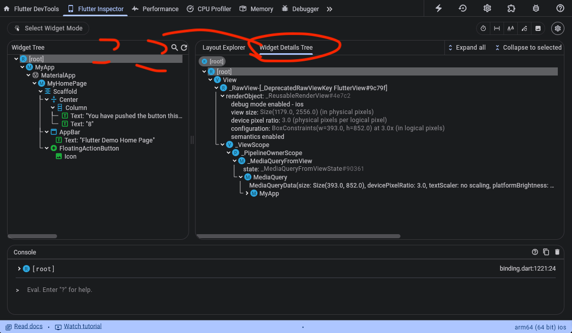
Task: Collapse the MyHomePage node
Action: click(x=34, y=83)
